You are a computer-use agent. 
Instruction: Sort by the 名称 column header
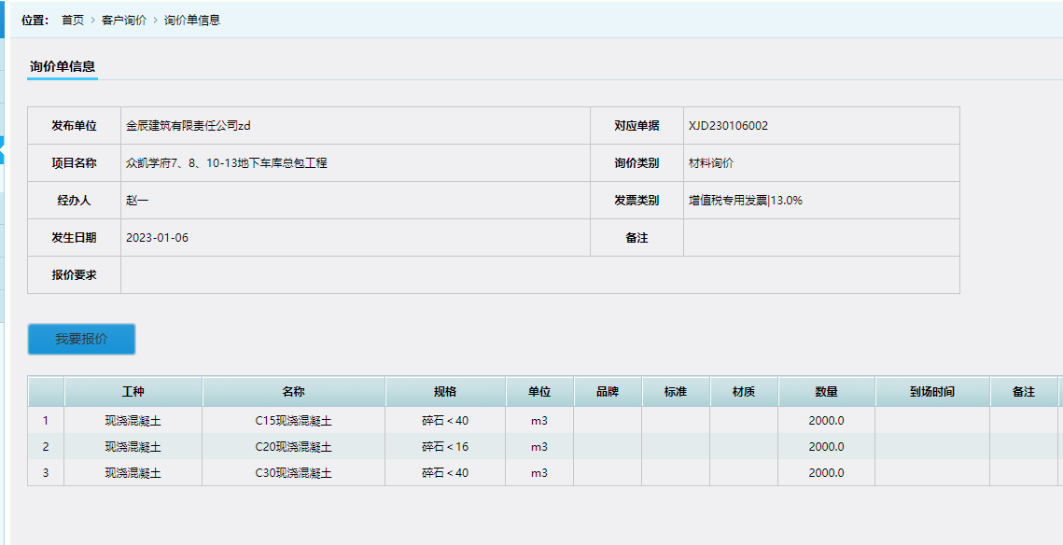pyautogui.click(x=294, y=392)
